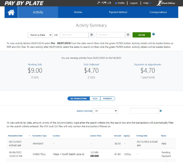Image resolution: width=183 pixels, height=162 pixels.
Task: Open the Start Date calendar picker icon
Action: (x=92, y=35)
